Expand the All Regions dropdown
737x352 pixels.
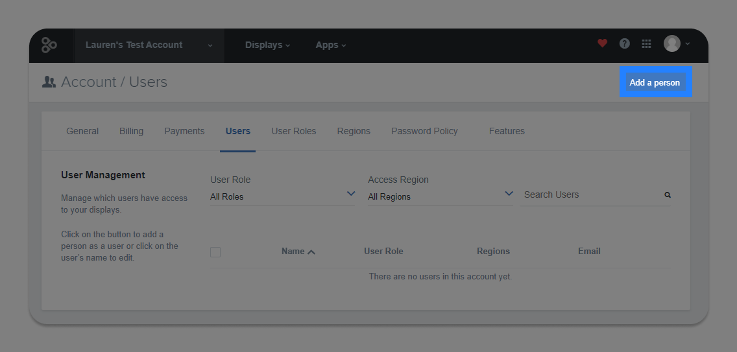coord(441,196)
